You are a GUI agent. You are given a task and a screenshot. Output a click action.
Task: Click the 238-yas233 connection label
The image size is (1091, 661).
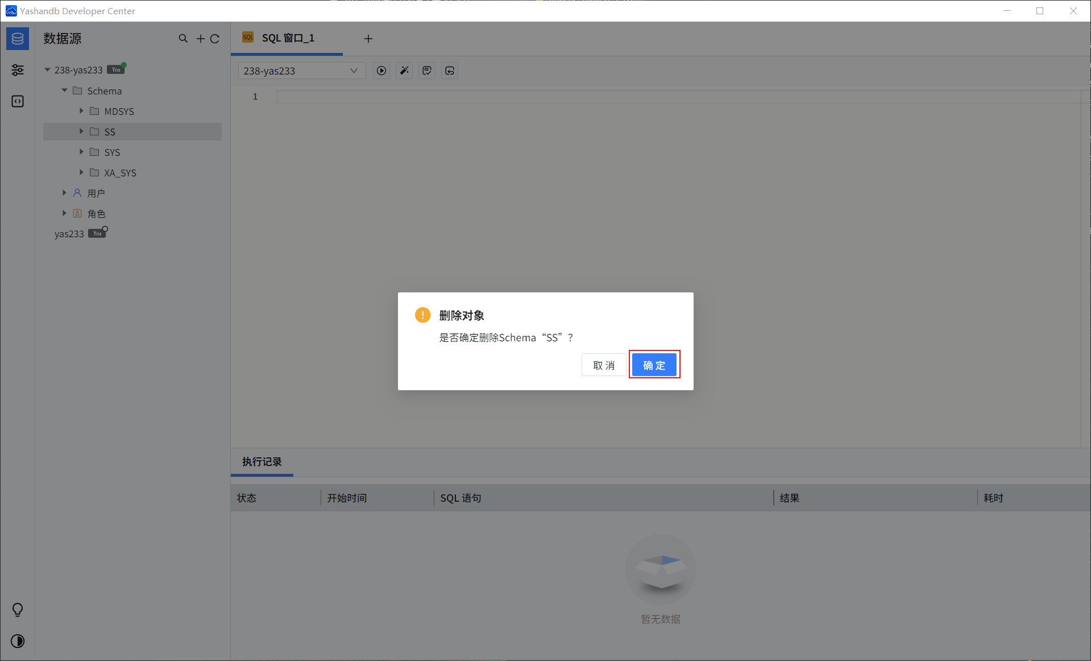click(x=78, y=70)
